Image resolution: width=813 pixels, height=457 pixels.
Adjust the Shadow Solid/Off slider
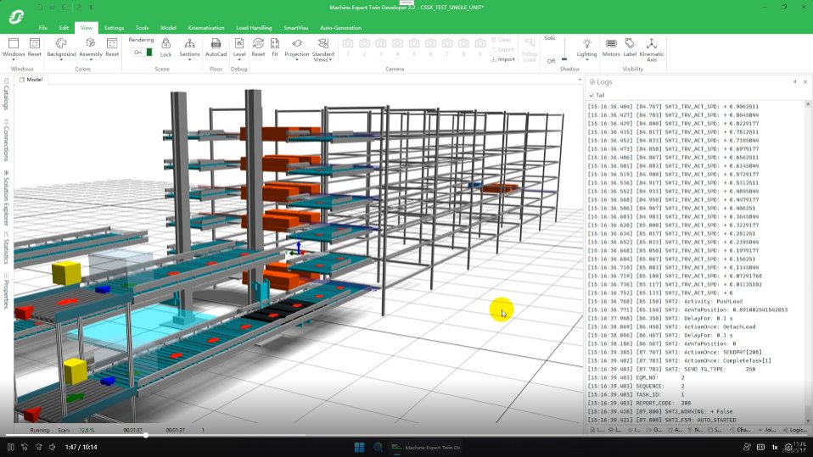pyautogui.click(x=564, y=50)
